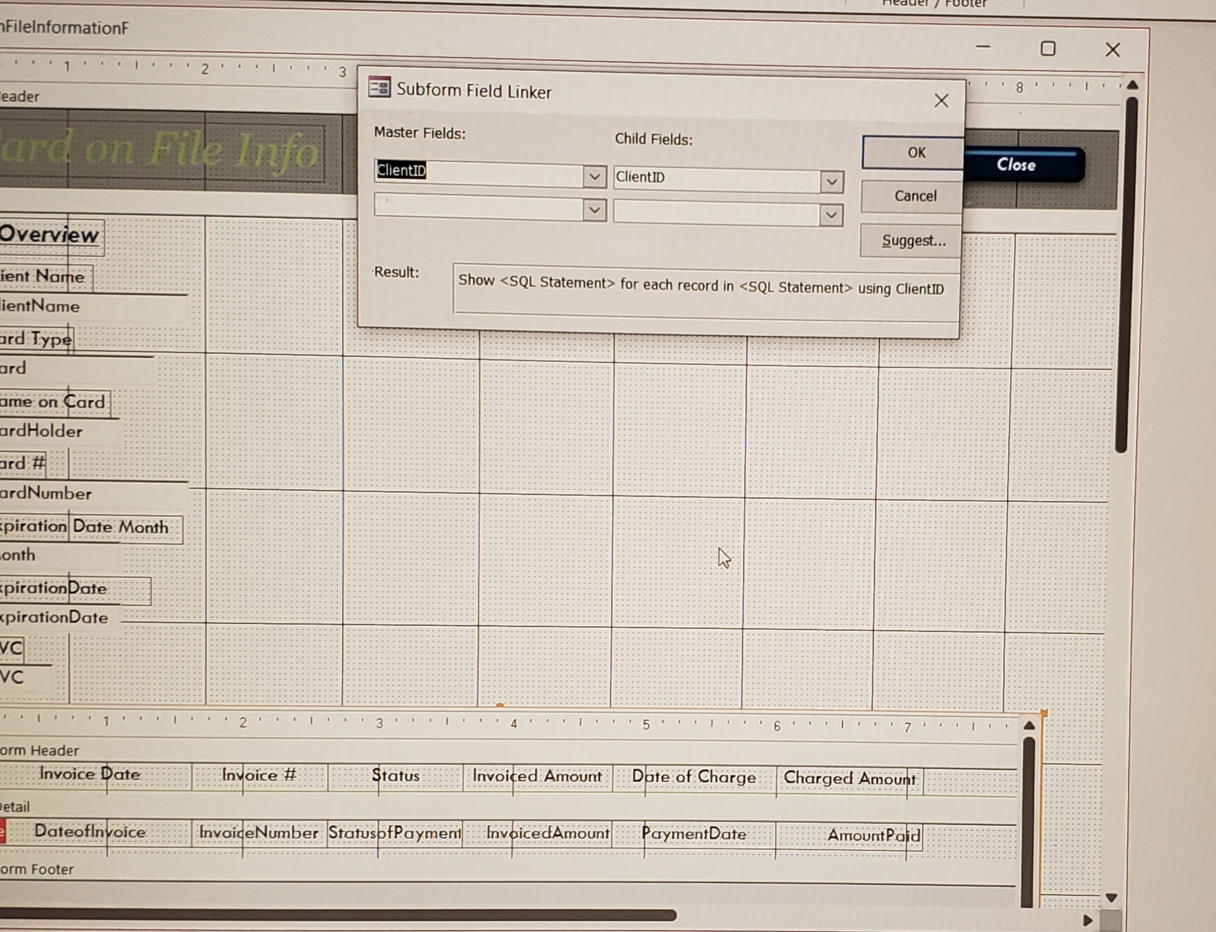1216x932 pixels.
Task: Click the scroll right arrow at bottom
Action: click(1087, 920)
